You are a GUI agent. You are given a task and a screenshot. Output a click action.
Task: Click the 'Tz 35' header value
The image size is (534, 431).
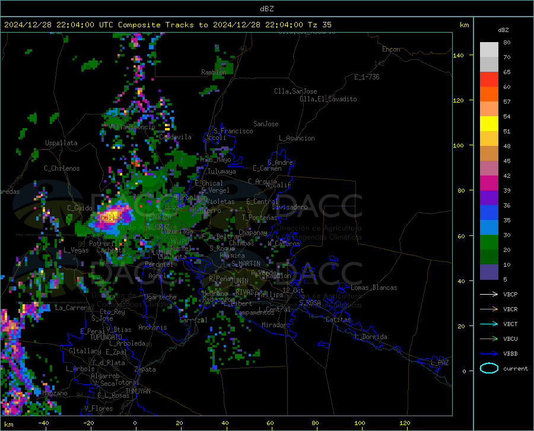[x=319, y=25]
